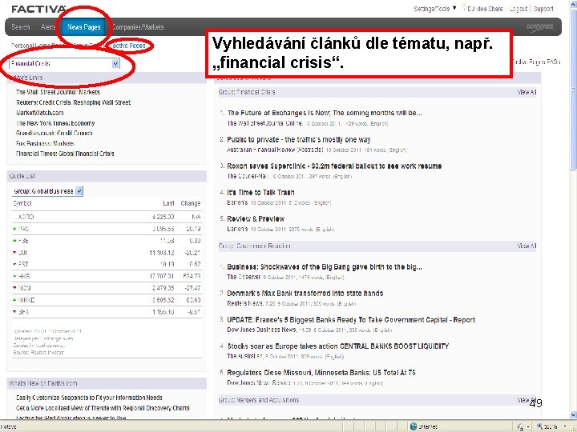The image size is (577, 432).
Task: Open the Guardian.co.uk Credit Crunch link
Action: click(x=54, y=133)
